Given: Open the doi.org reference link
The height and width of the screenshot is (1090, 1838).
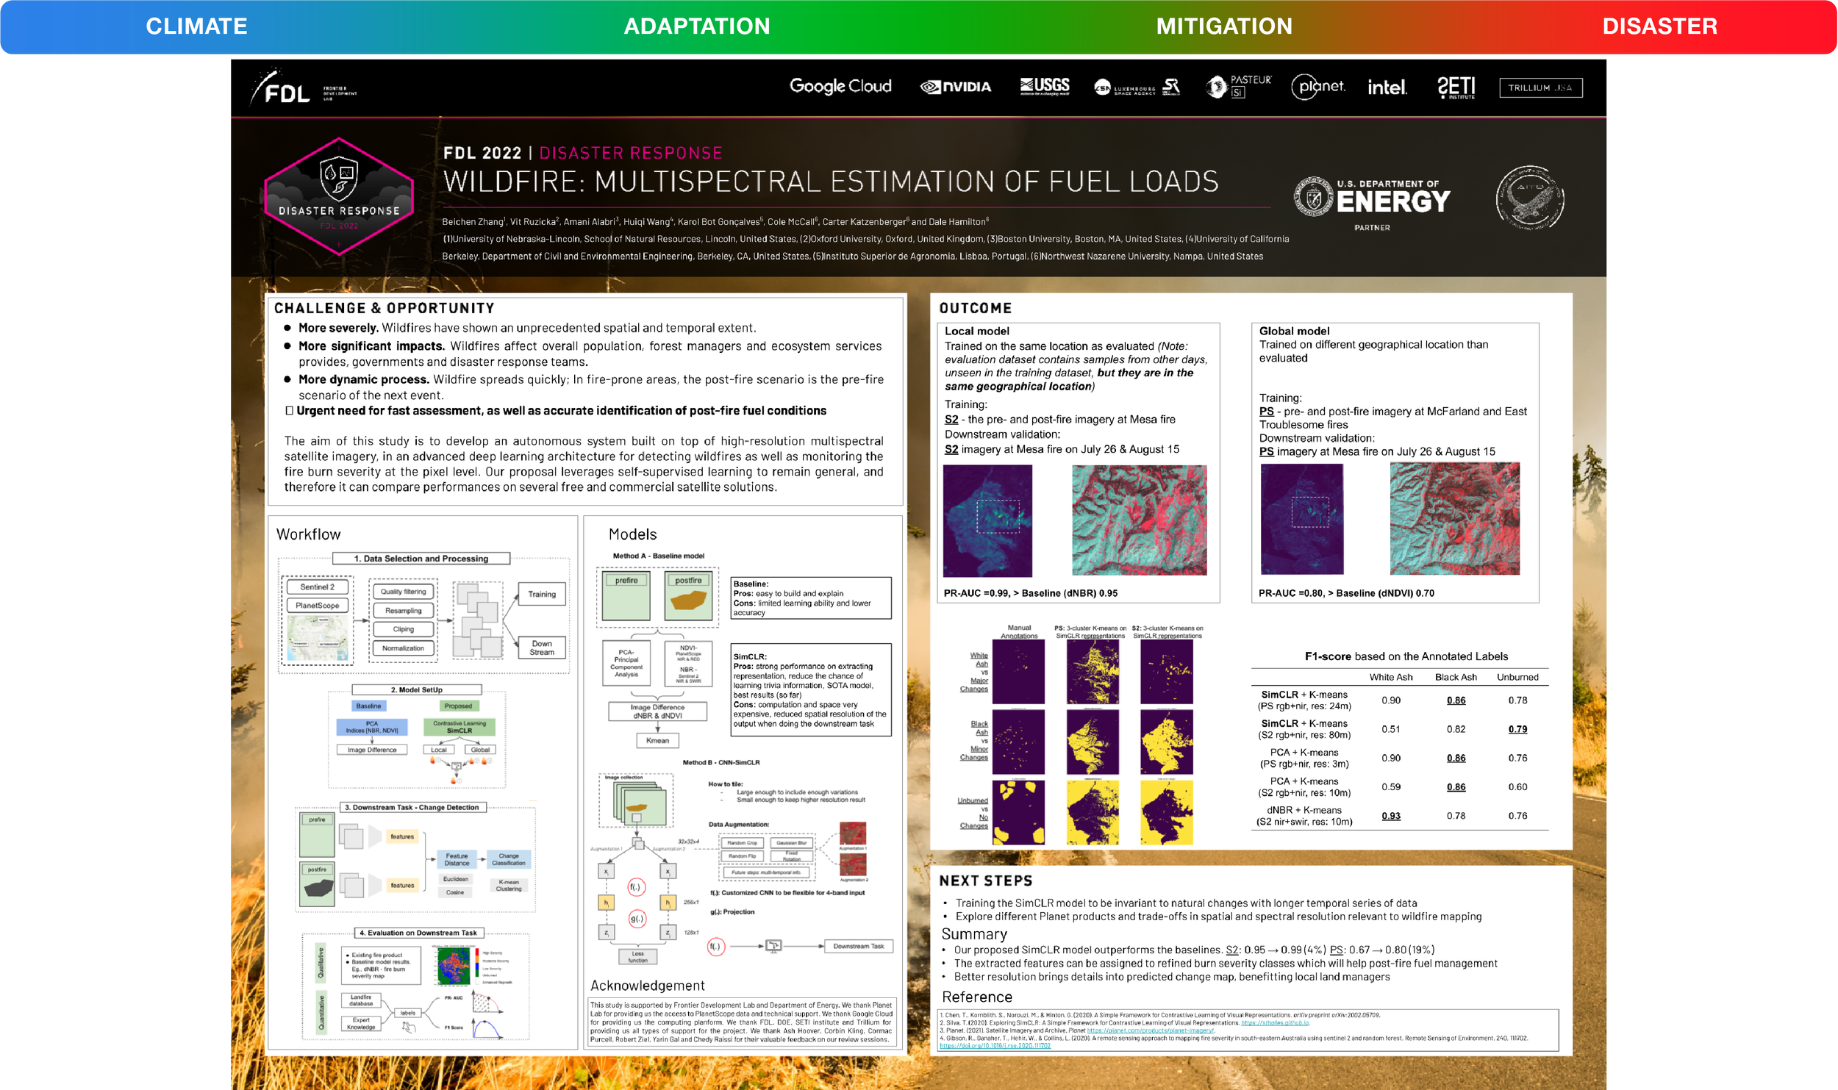Looking at the screenshot, I should coord(995,1045).
